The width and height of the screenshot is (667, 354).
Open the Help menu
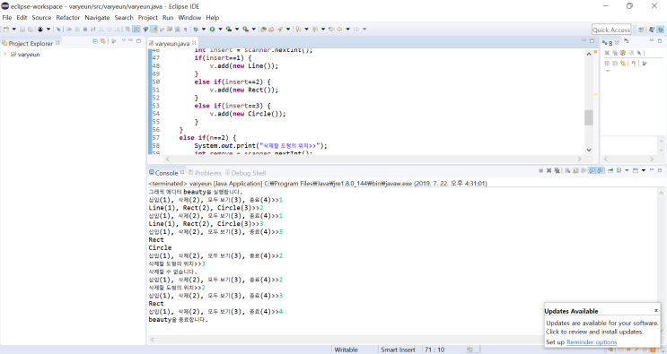[x=212, y=17]
